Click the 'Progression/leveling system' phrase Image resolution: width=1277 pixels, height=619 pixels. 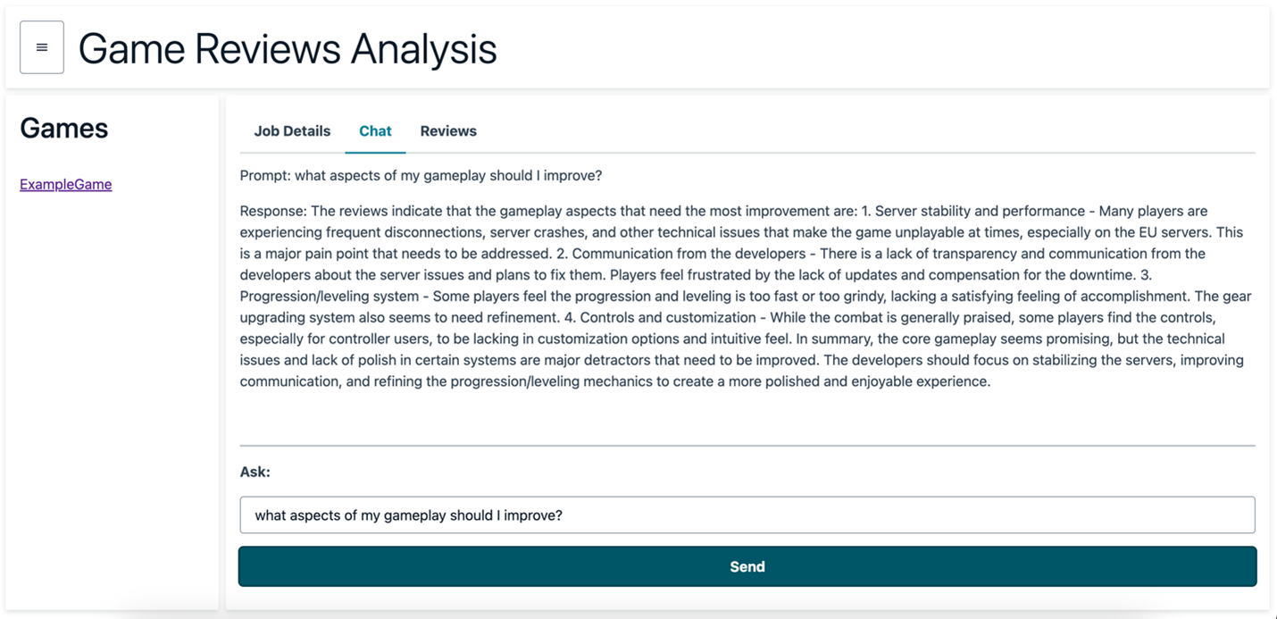(x=329, y=296)
